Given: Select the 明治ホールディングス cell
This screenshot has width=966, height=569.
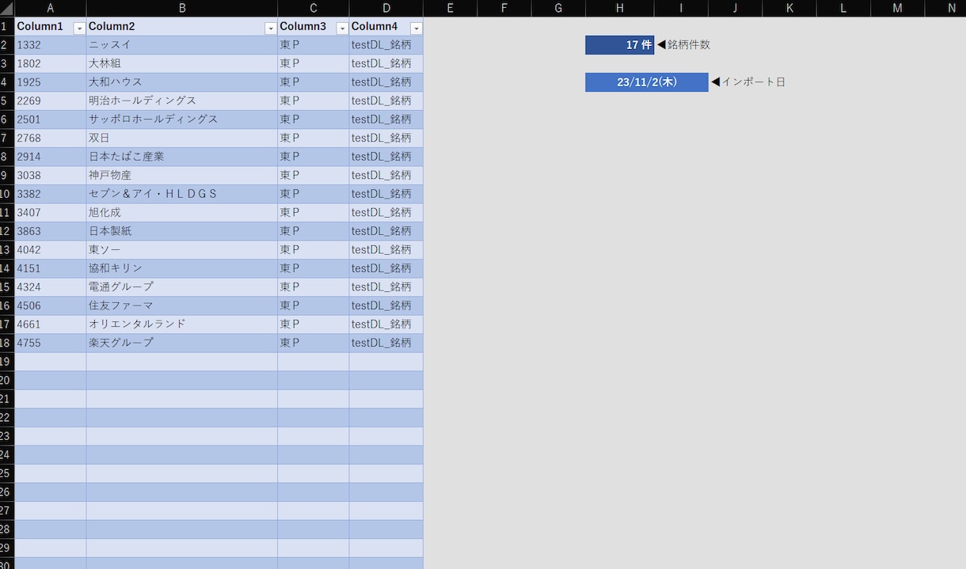Looking at the screenshot, I should pyautogui.click(x=182, y=101).
